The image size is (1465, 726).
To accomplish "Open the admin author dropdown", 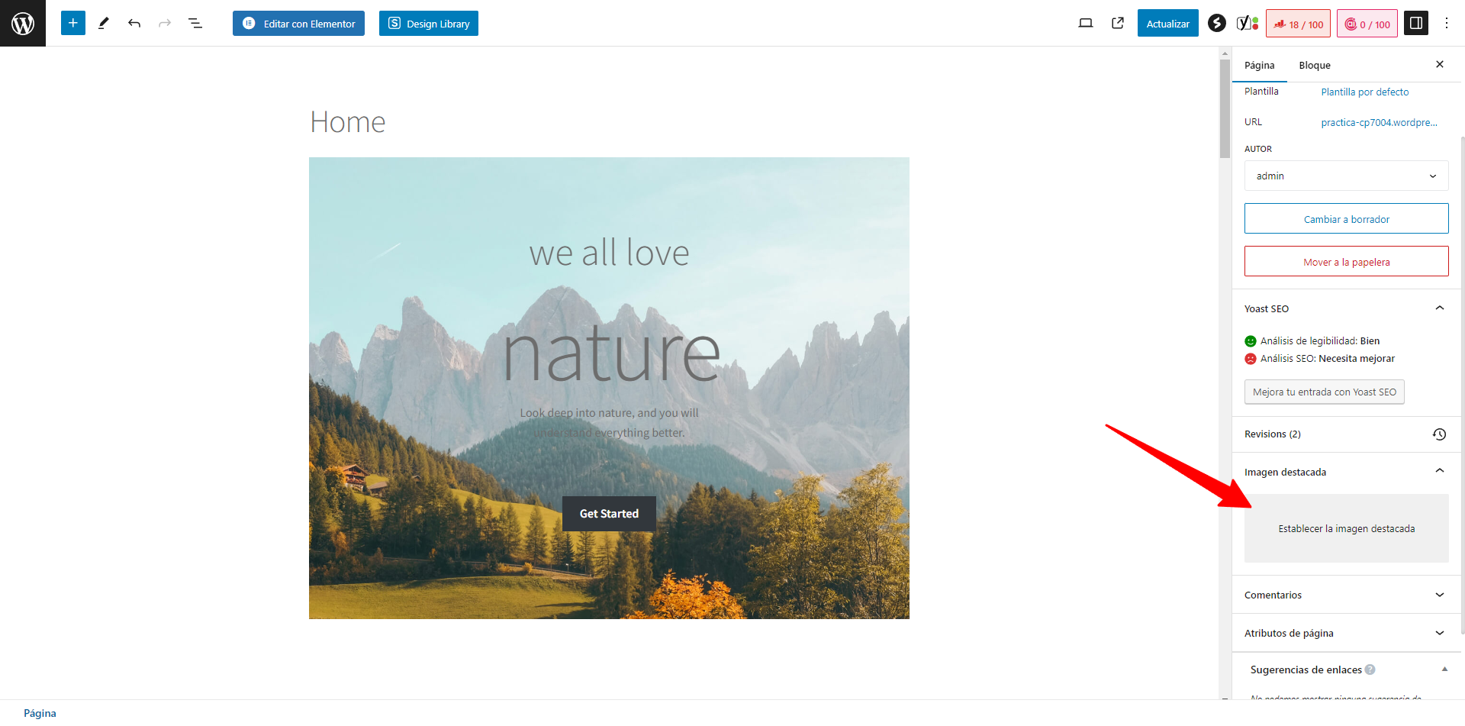I will tap(1346, 176).
